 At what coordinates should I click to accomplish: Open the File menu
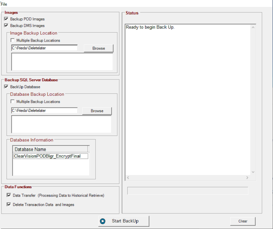pos(4,4)
